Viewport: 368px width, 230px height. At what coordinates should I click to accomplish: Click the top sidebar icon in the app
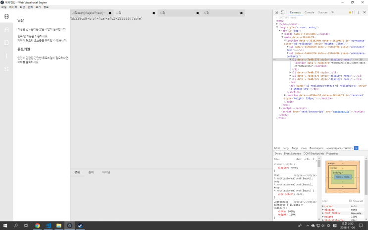6,17
